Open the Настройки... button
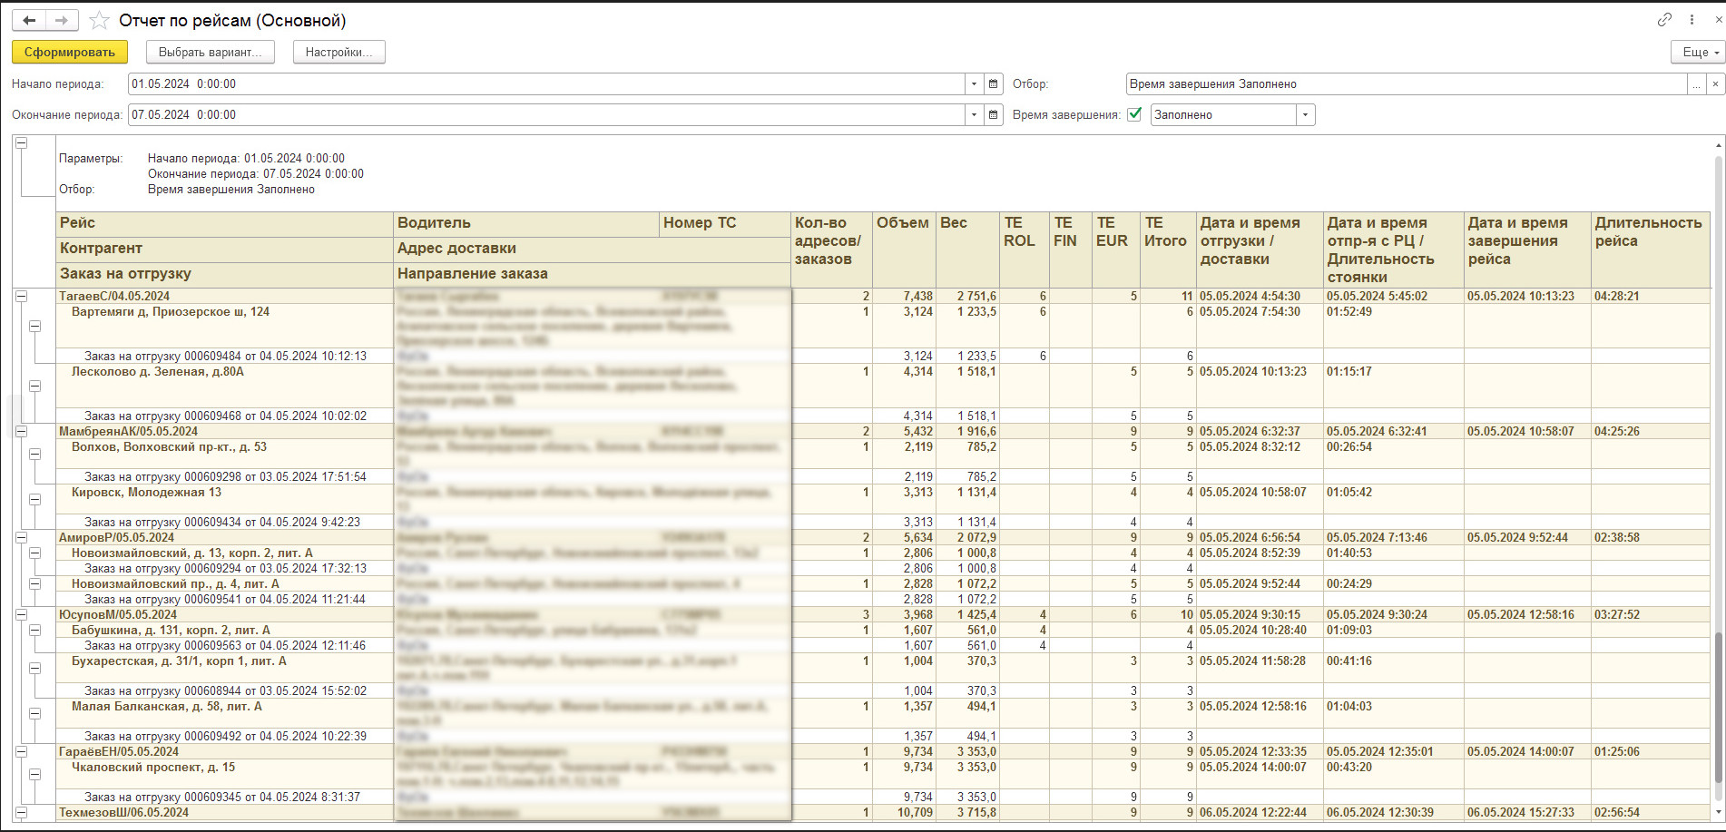The width and height of the screenshot is (1726, 832). point(338,52)
